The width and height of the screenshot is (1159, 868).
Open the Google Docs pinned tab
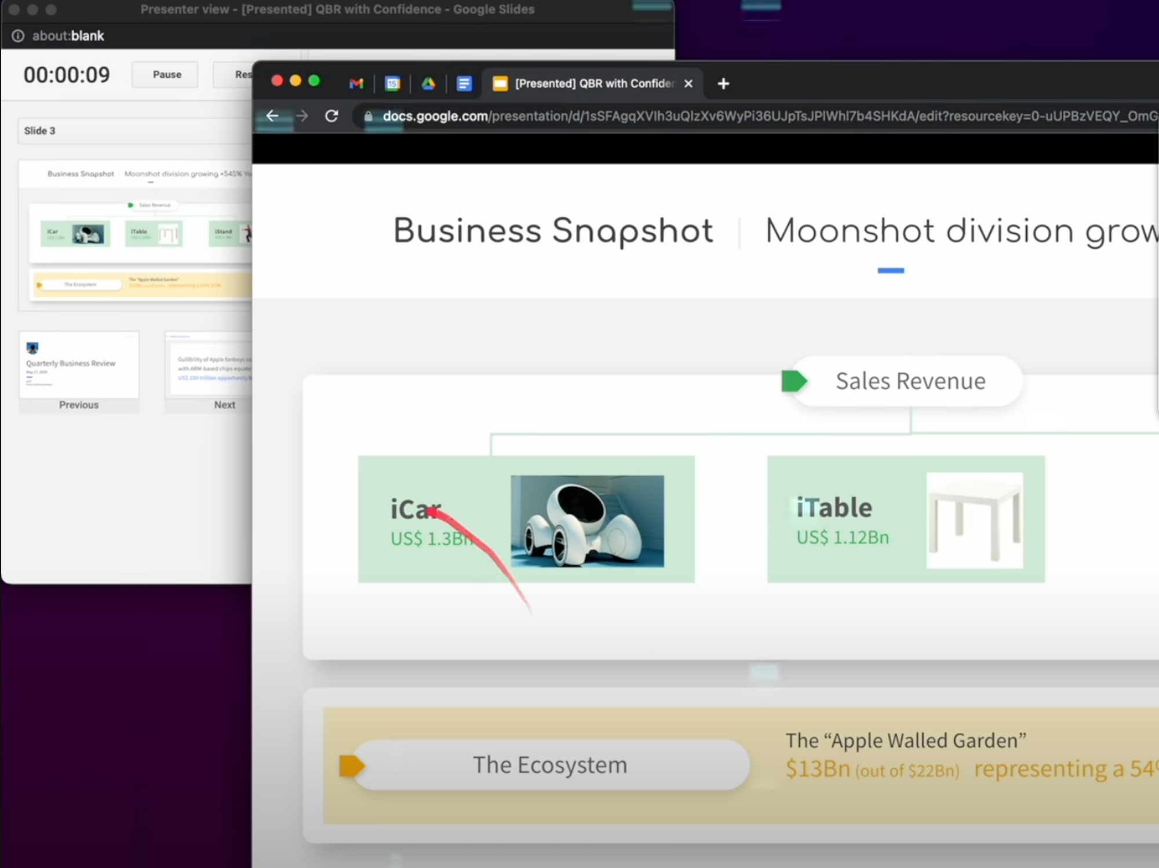464,83
